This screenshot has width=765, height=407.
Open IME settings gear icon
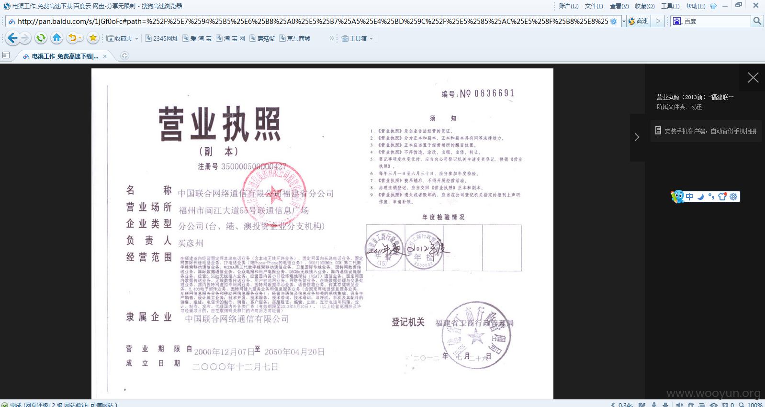733,197
